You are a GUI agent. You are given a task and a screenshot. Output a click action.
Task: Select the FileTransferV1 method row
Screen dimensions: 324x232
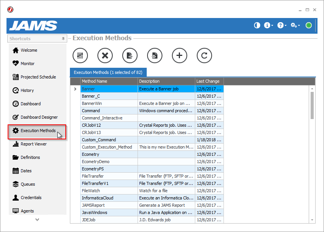point(152,183)
